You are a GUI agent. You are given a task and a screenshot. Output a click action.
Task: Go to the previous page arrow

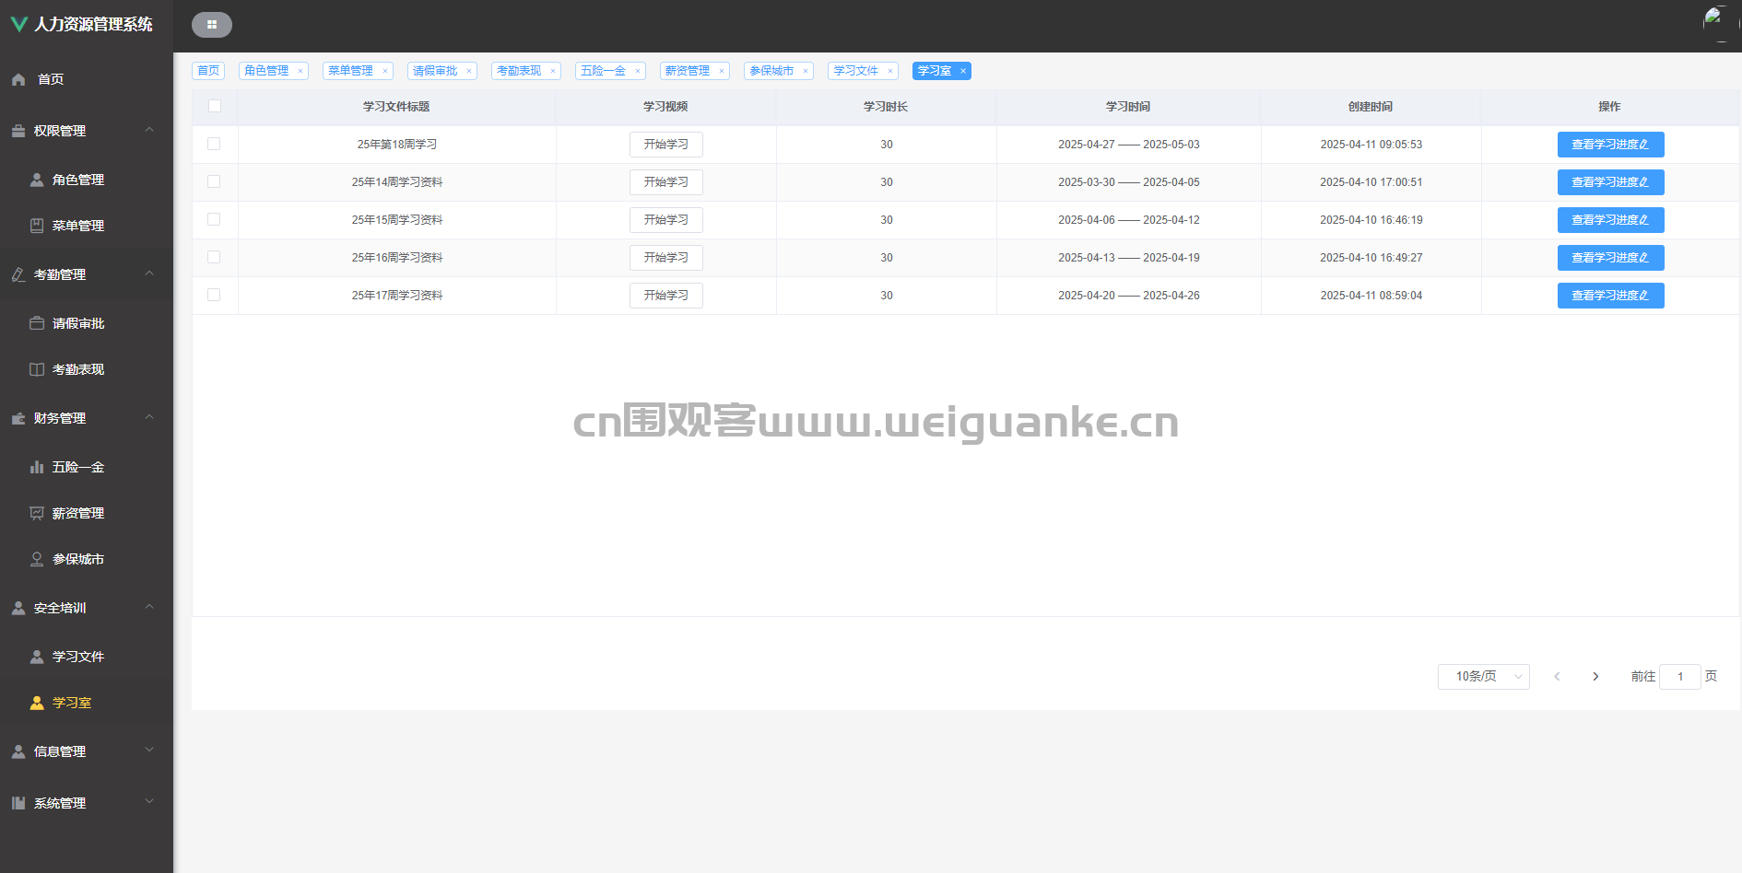(1557, 677)
